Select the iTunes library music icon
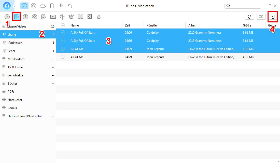The width and height of the screenshot is (280, 163). tap(24, 6)
